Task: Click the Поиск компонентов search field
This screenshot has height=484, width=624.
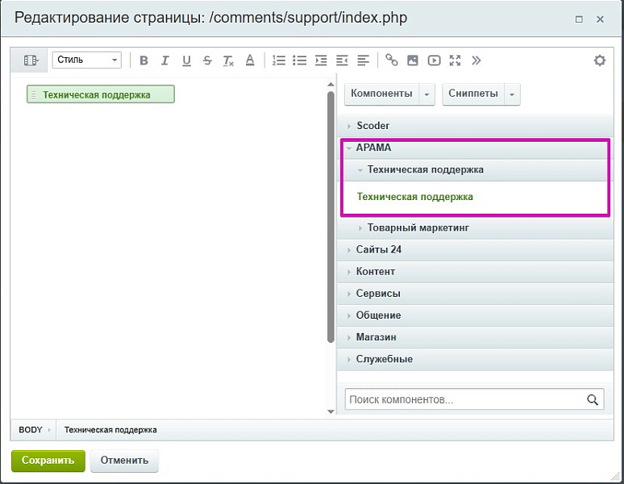Action: pyautogui.click(x=464, y=399)
